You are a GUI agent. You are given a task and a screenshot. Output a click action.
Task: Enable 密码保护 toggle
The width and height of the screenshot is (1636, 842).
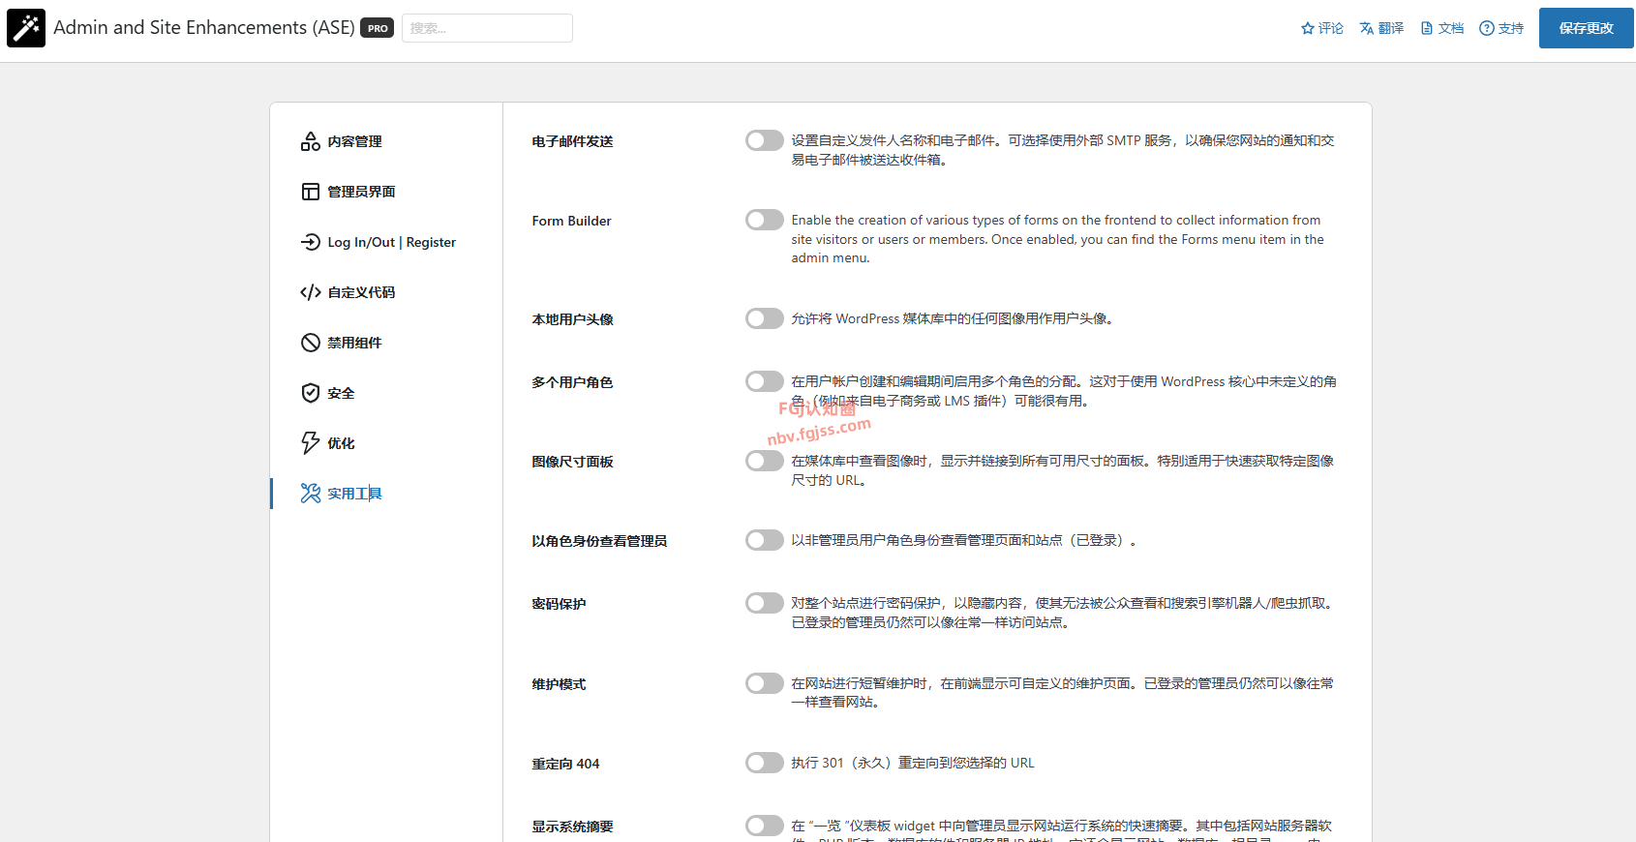(x=765, y=603)
